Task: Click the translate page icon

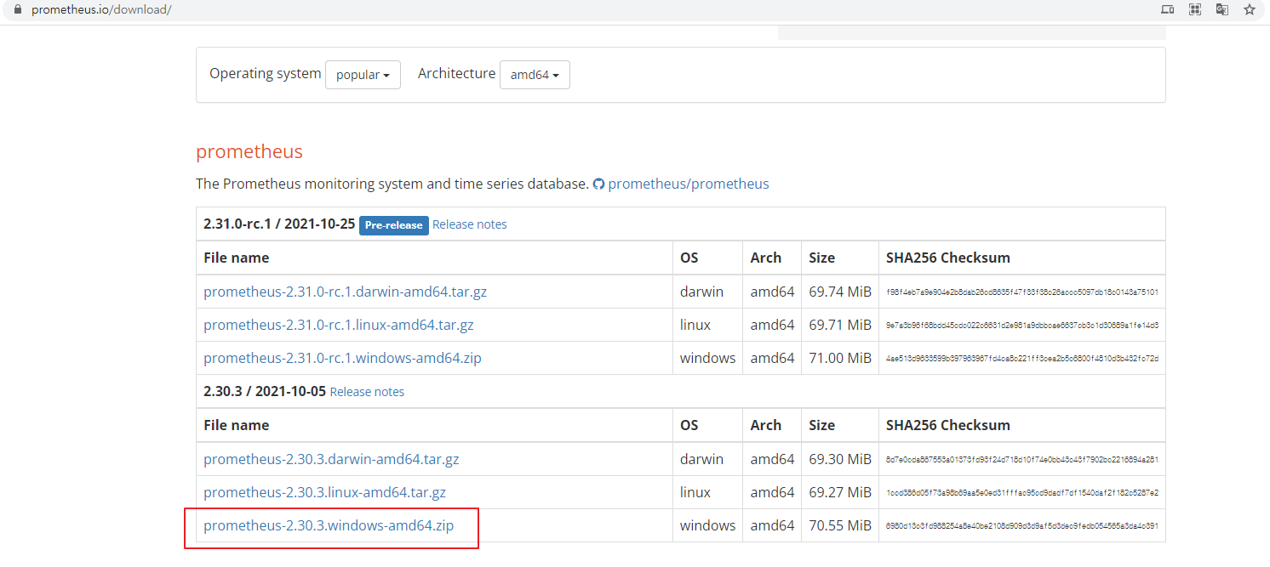Action: 1222,9
